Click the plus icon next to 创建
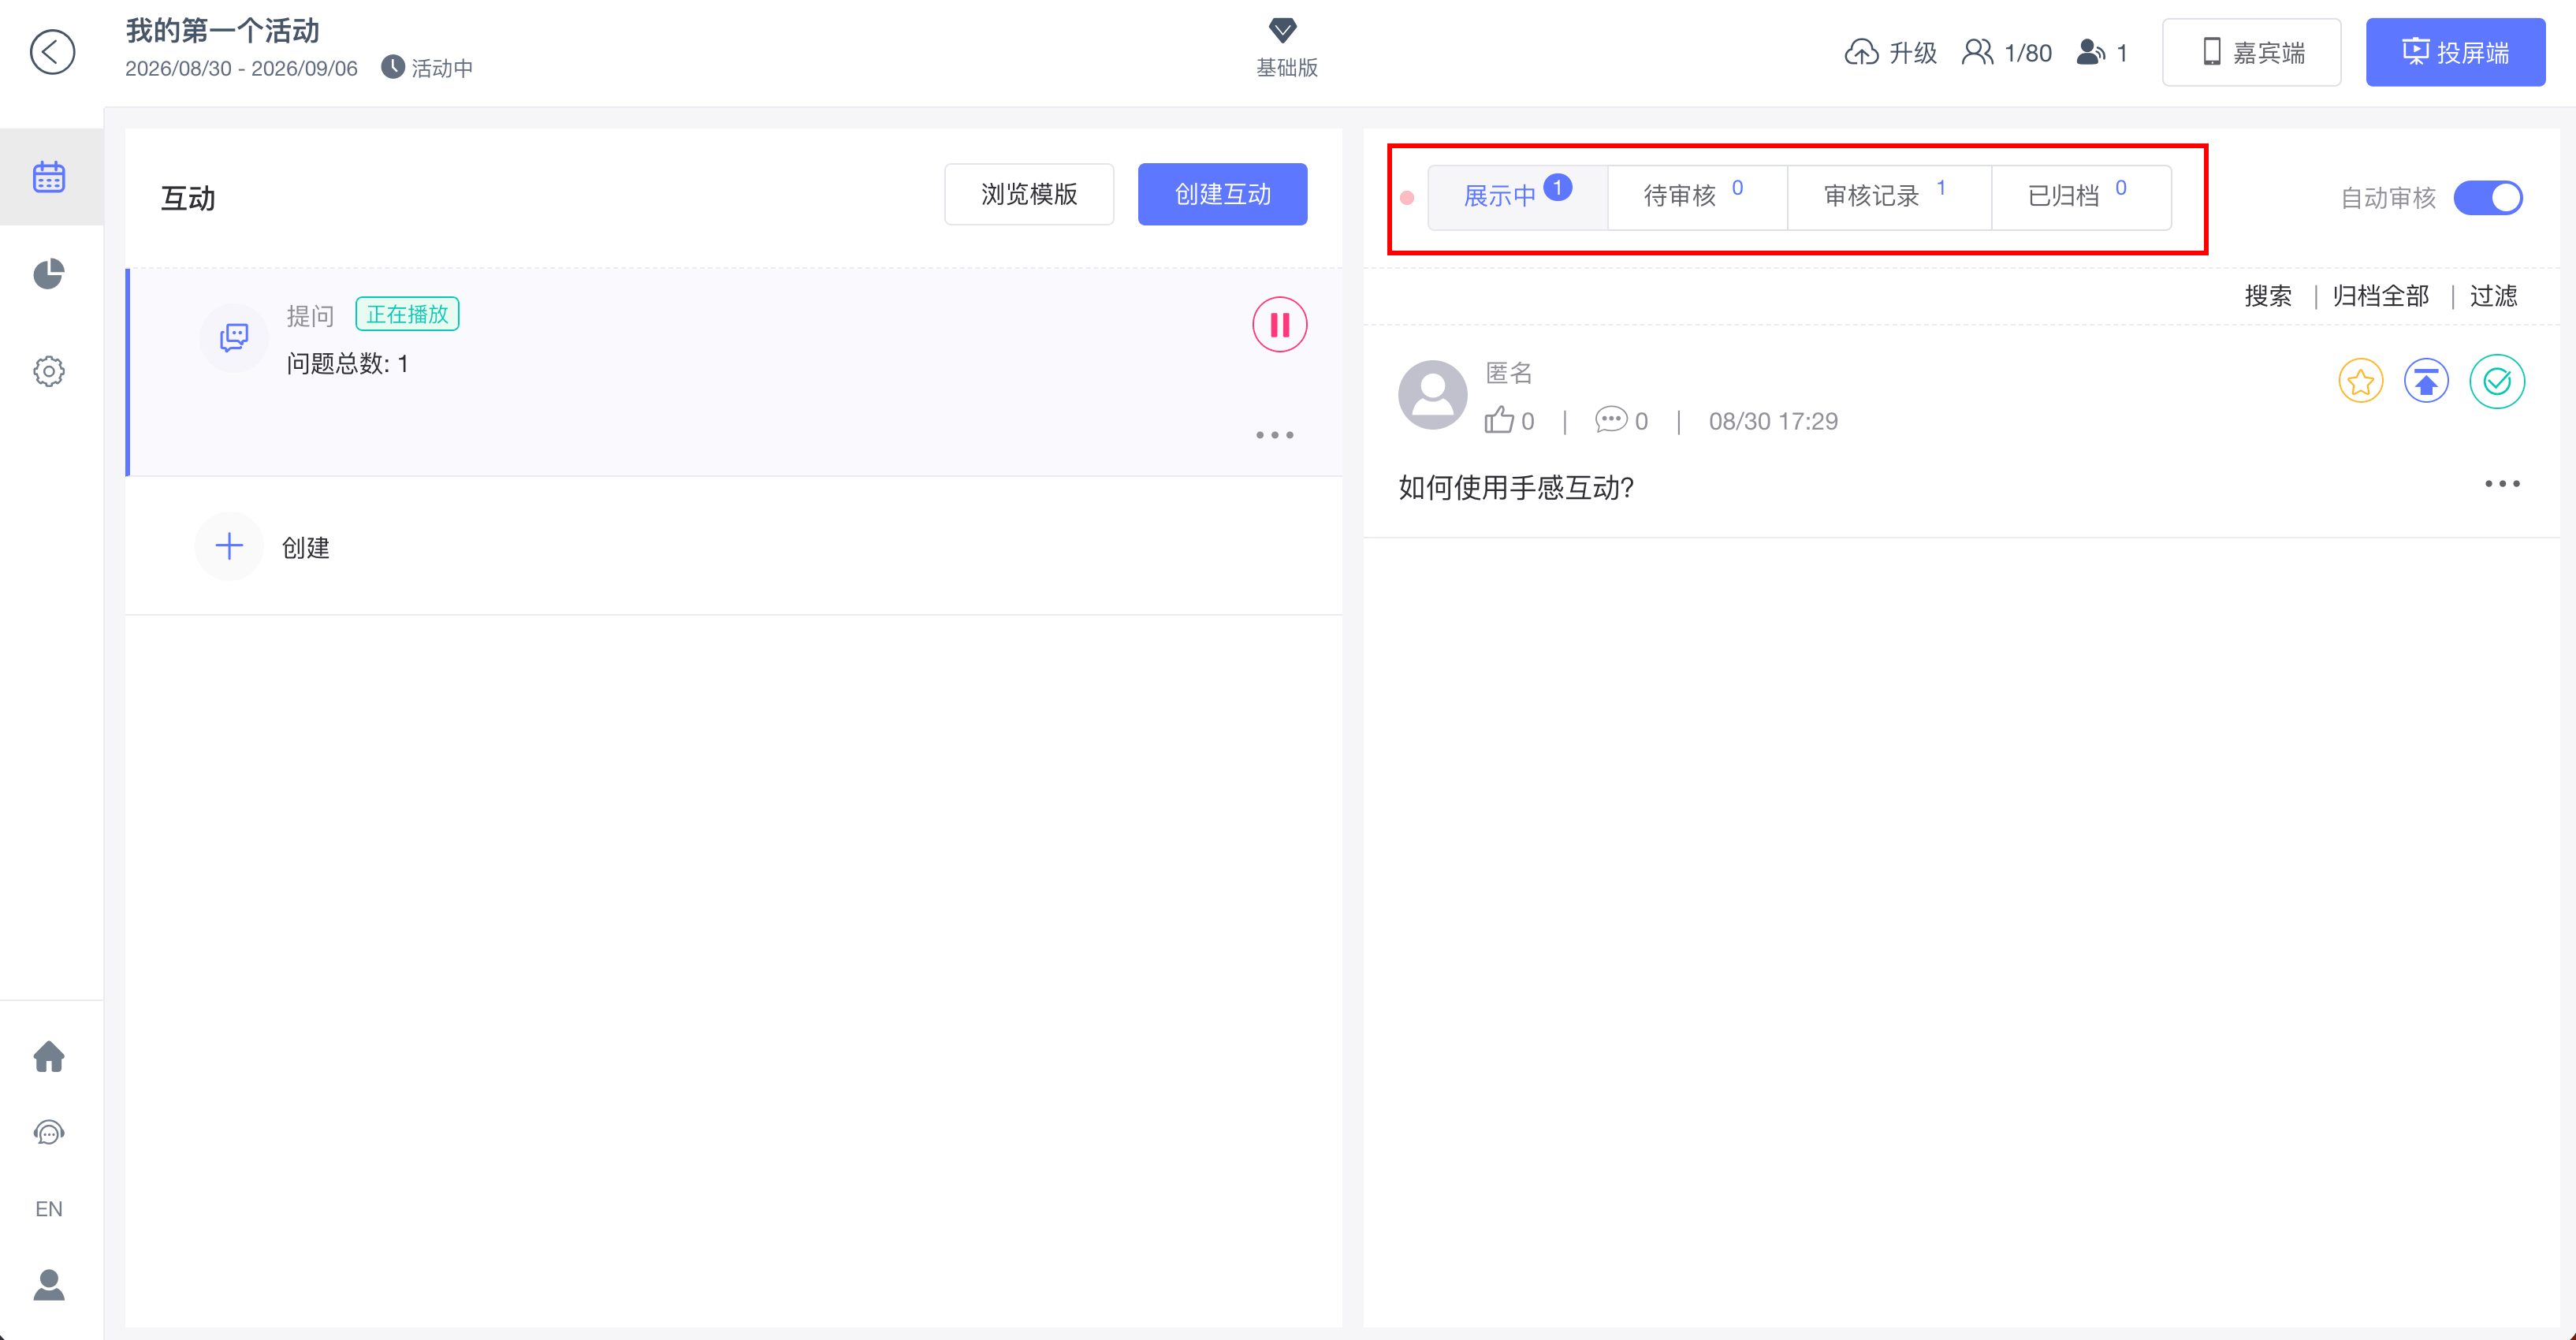Image resolution: width=2576 pixels, height=1340 pixels. coord(229,546)
